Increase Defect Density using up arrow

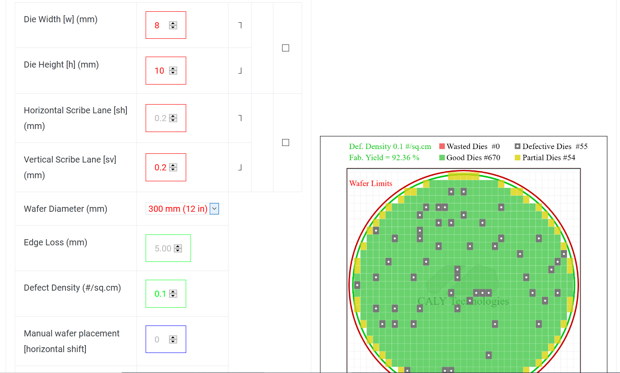coord(173,292)
